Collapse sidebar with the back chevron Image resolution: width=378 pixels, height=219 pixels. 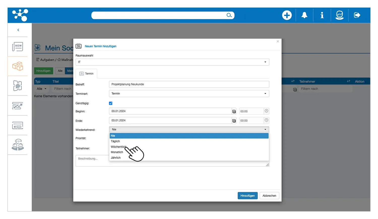(18, 30)
